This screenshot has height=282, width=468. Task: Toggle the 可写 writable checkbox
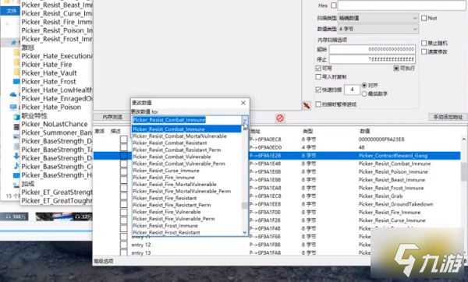point(318,69)
